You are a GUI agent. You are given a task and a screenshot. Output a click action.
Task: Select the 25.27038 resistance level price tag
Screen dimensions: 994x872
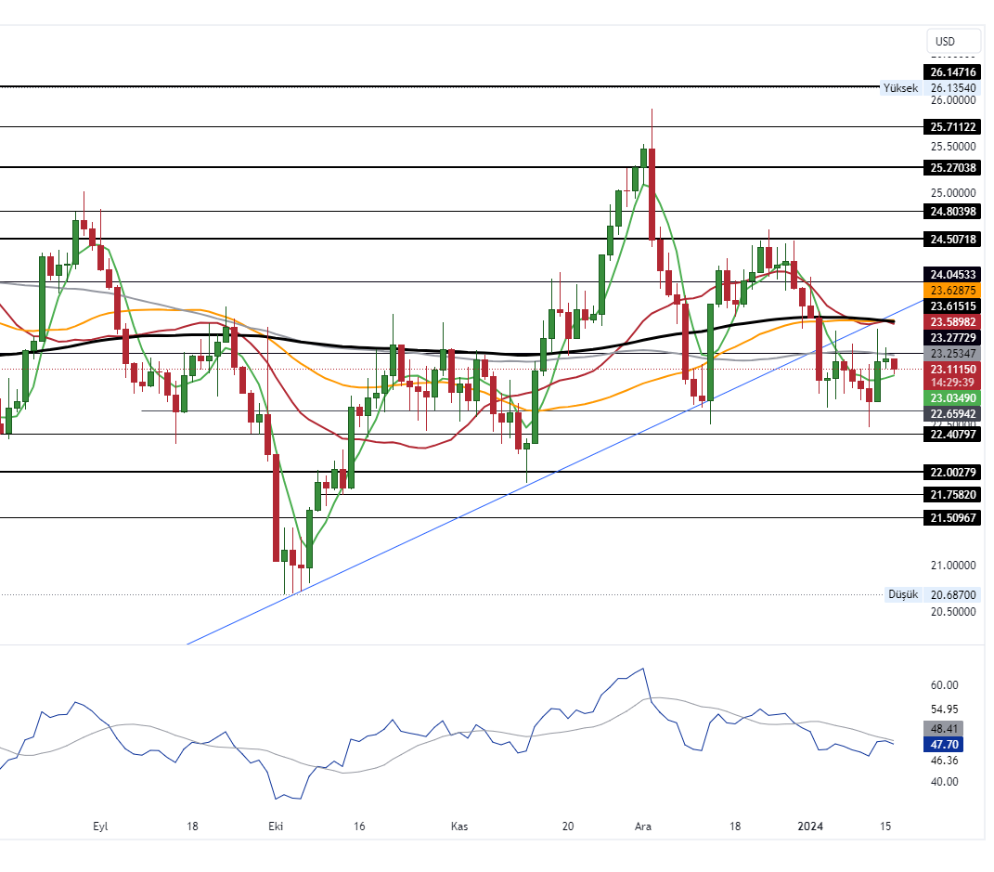tap(952, 168)
